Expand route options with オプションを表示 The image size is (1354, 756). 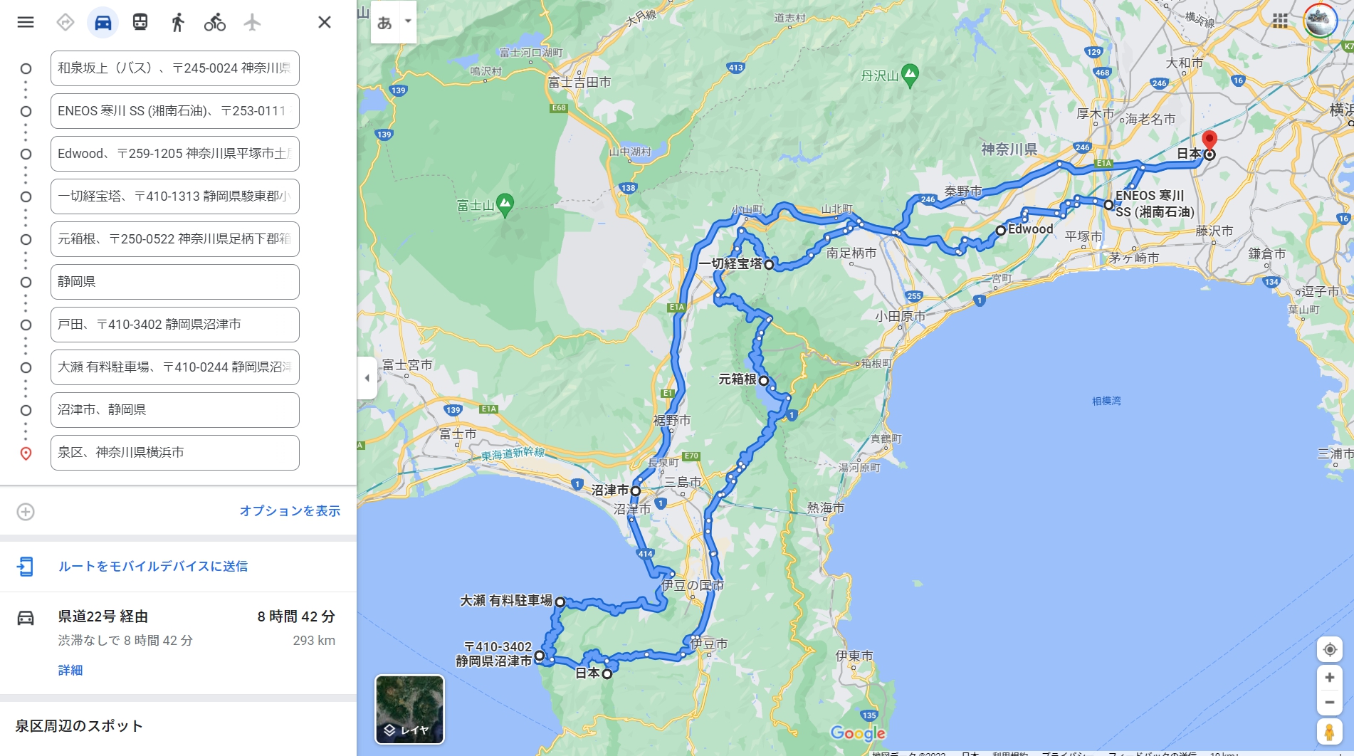coord(290,511)
